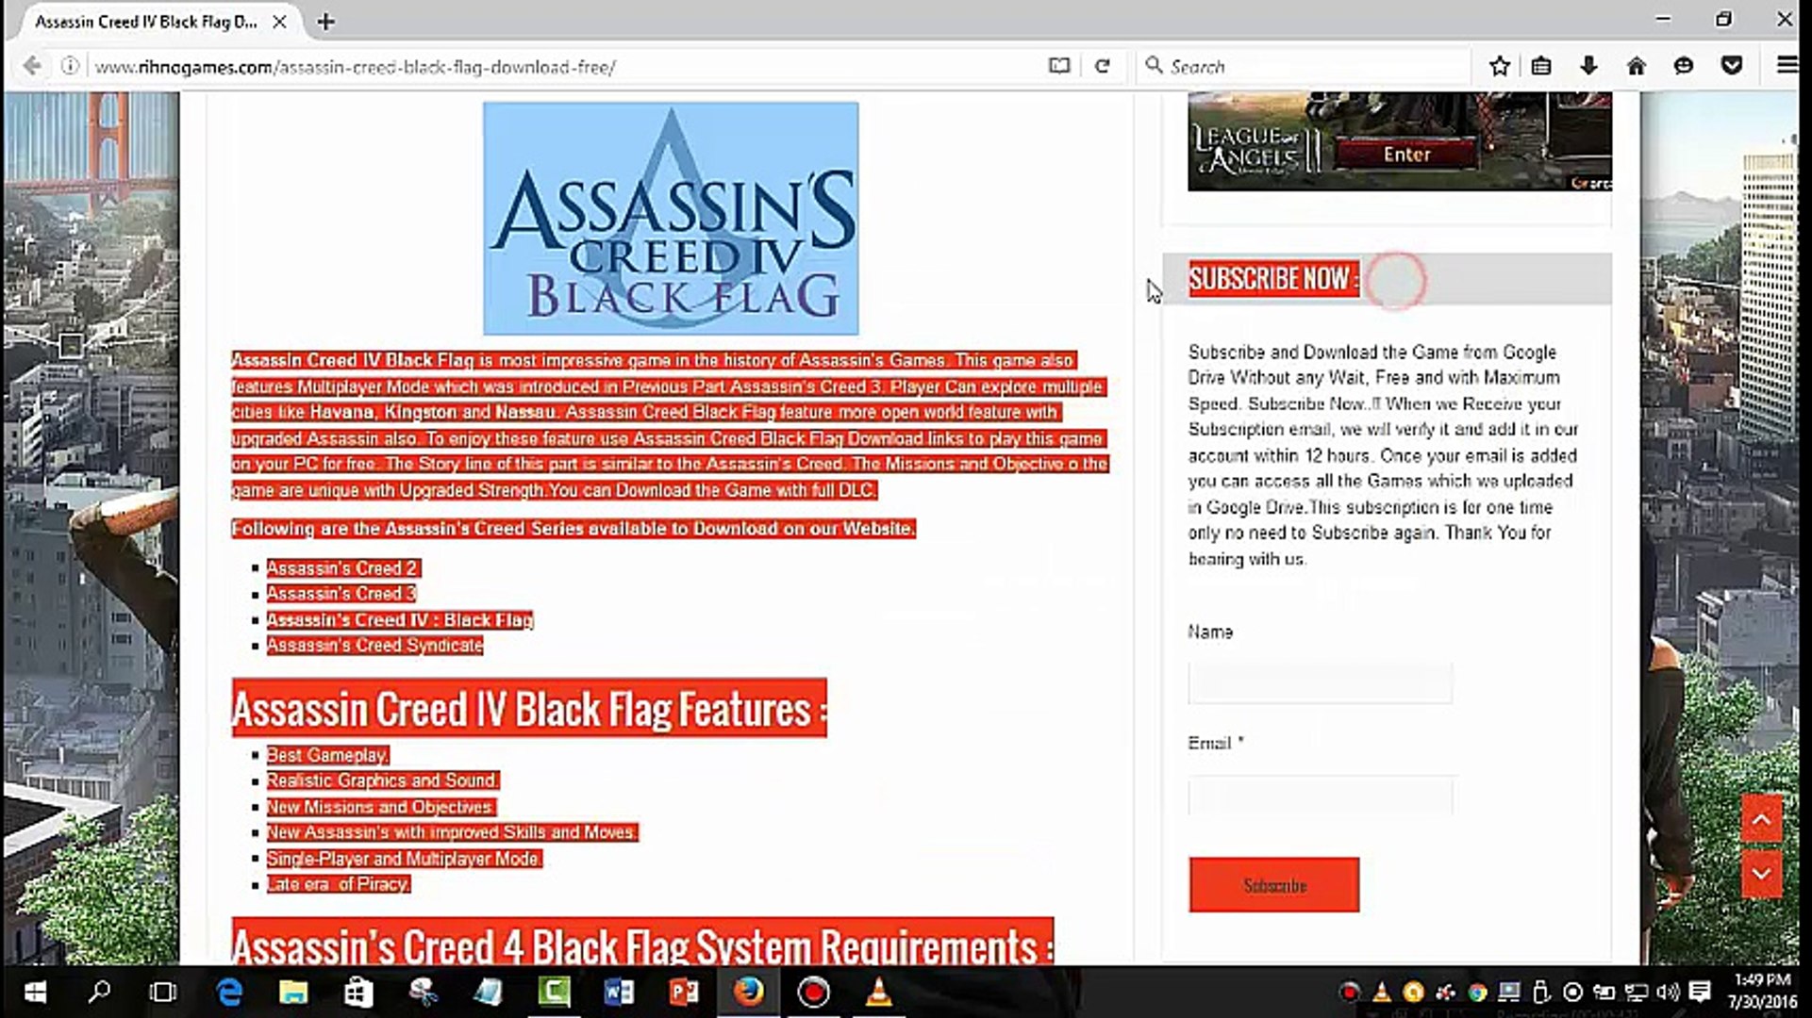Open the bookmarks library list icon
The height and width of the screenshot is (1018, 1812).
(x=1541, y=66)
